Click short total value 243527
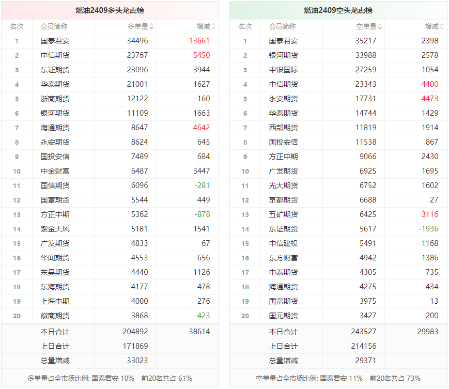449x389 pixels. pyautogui.click(x=364, y=332)
